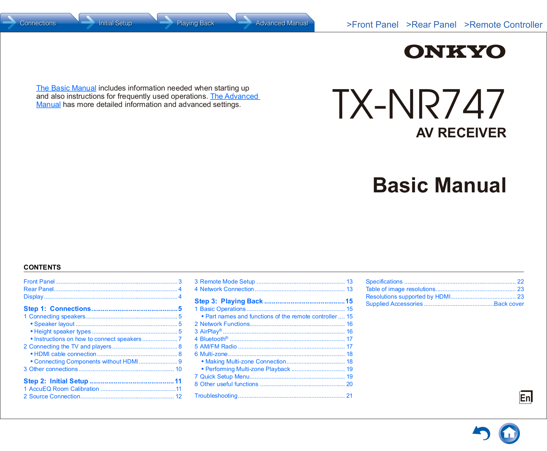
Task: Click the 'AV RECEIVER' text
Action: coord(461,133)
